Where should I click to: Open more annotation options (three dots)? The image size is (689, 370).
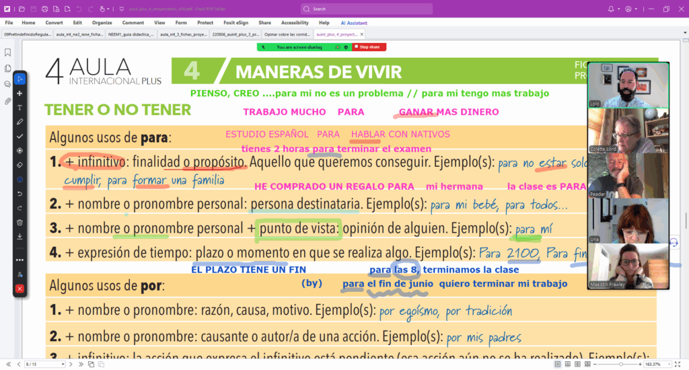(x=20, y=260)
